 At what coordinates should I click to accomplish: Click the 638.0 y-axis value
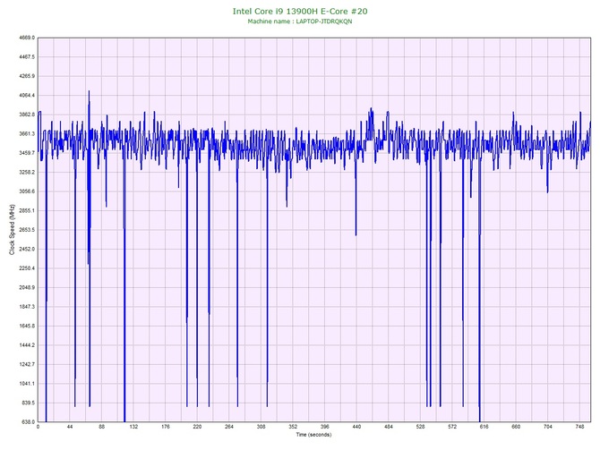(25, 421)
